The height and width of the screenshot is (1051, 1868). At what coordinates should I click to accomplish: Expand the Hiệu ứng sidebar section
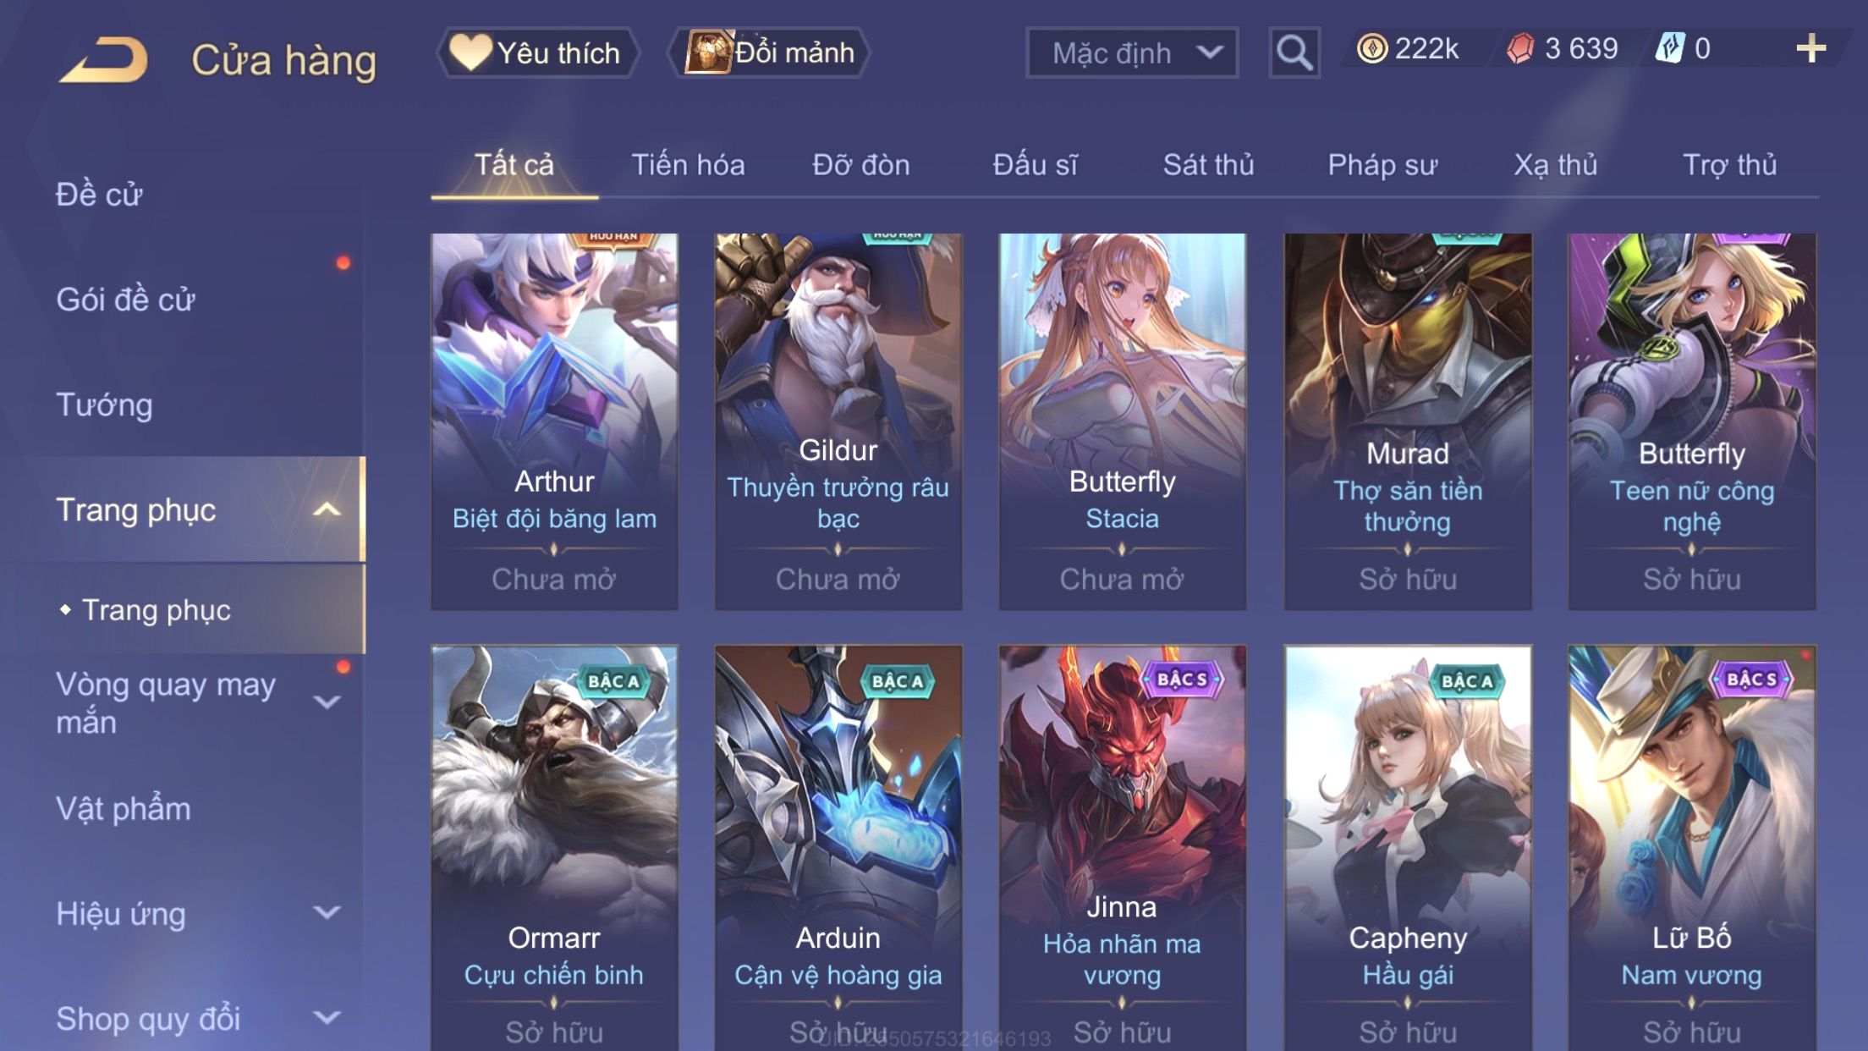327,912
